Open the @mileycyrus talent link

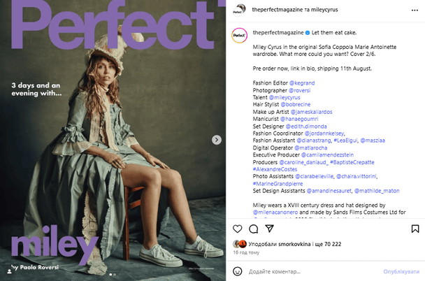pos(284,97)
